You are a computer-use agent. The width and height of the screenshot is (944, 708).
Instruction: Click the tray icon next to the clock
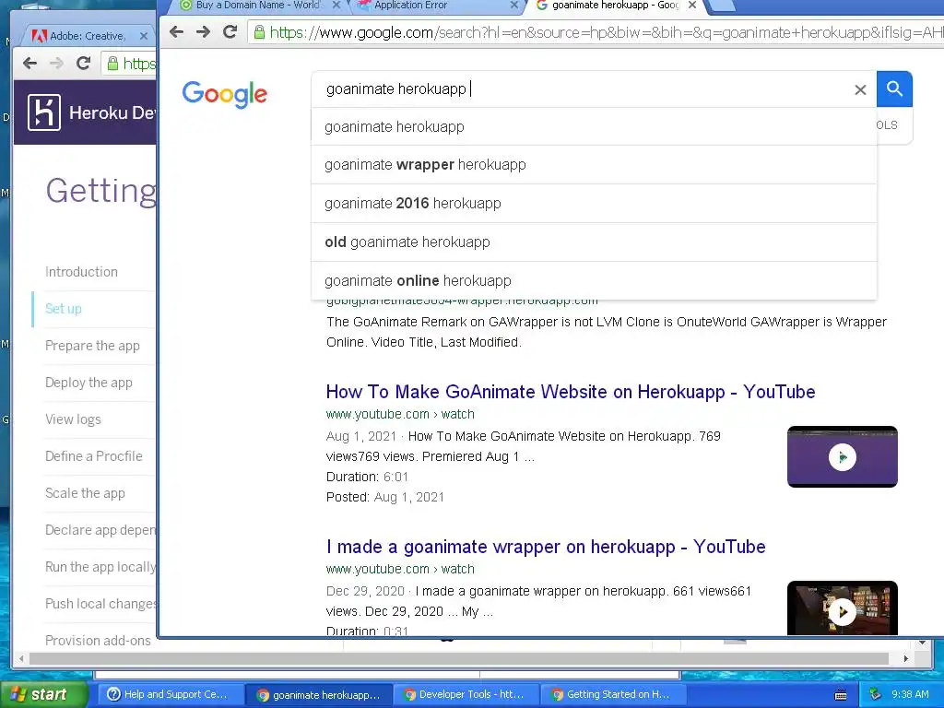coord(876,694)
